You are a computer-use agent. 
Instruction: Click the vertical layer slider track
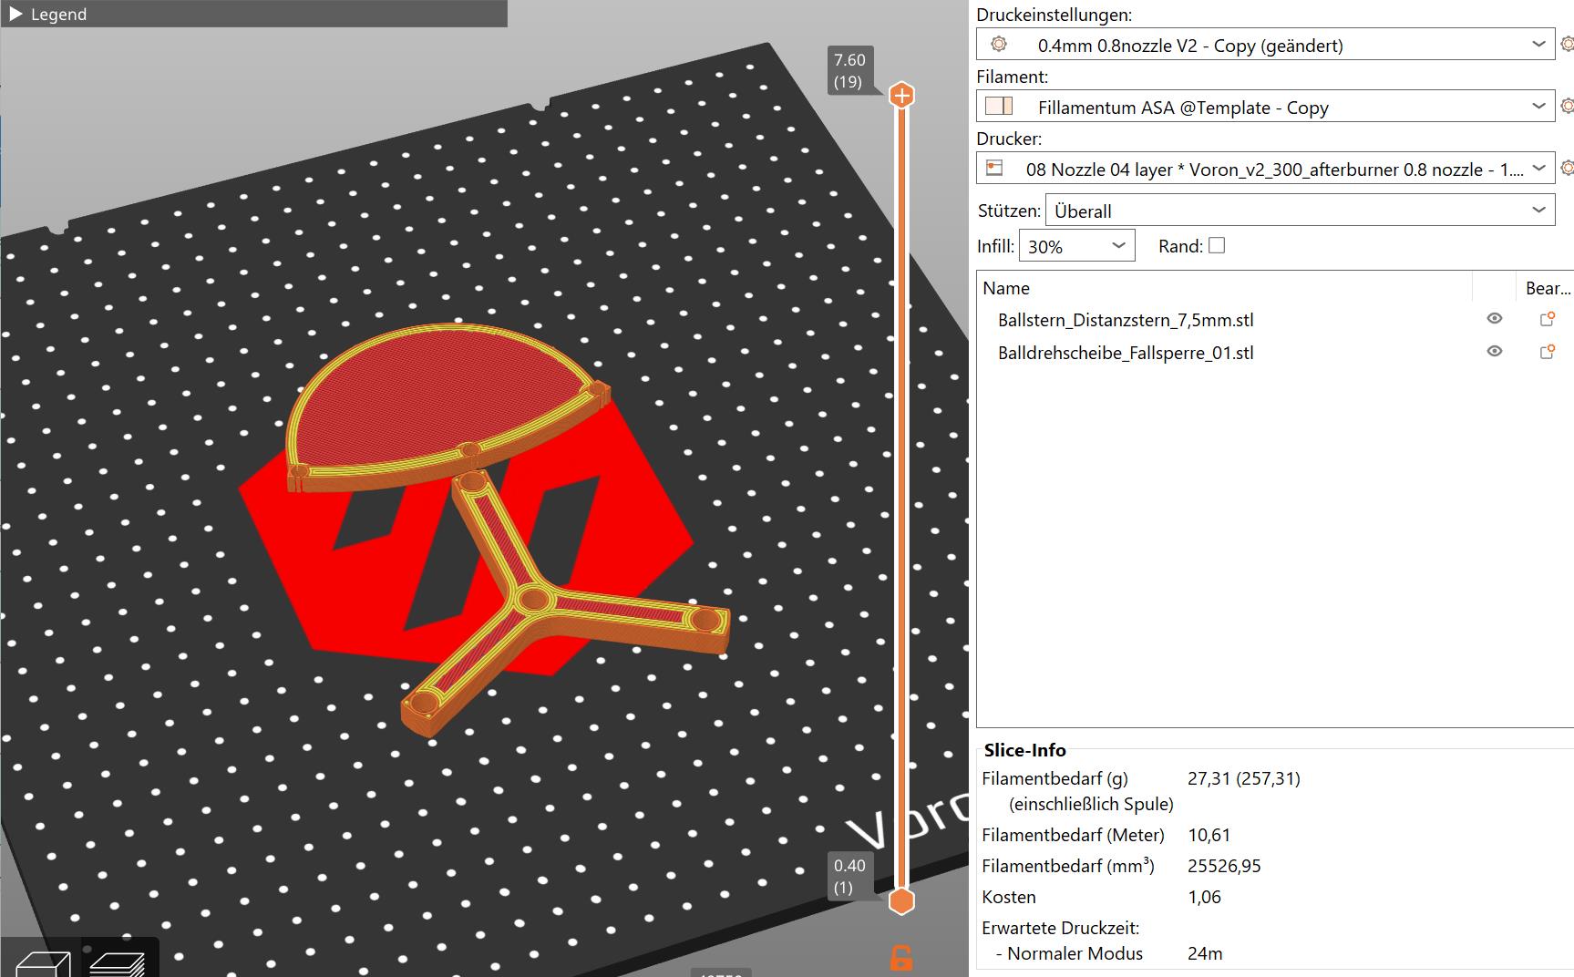tap(901, 497)
